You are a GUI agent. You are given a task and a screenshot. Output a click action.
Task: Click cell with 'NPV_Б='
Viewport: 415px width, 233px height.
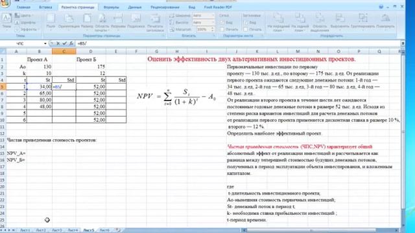point(16,160)
